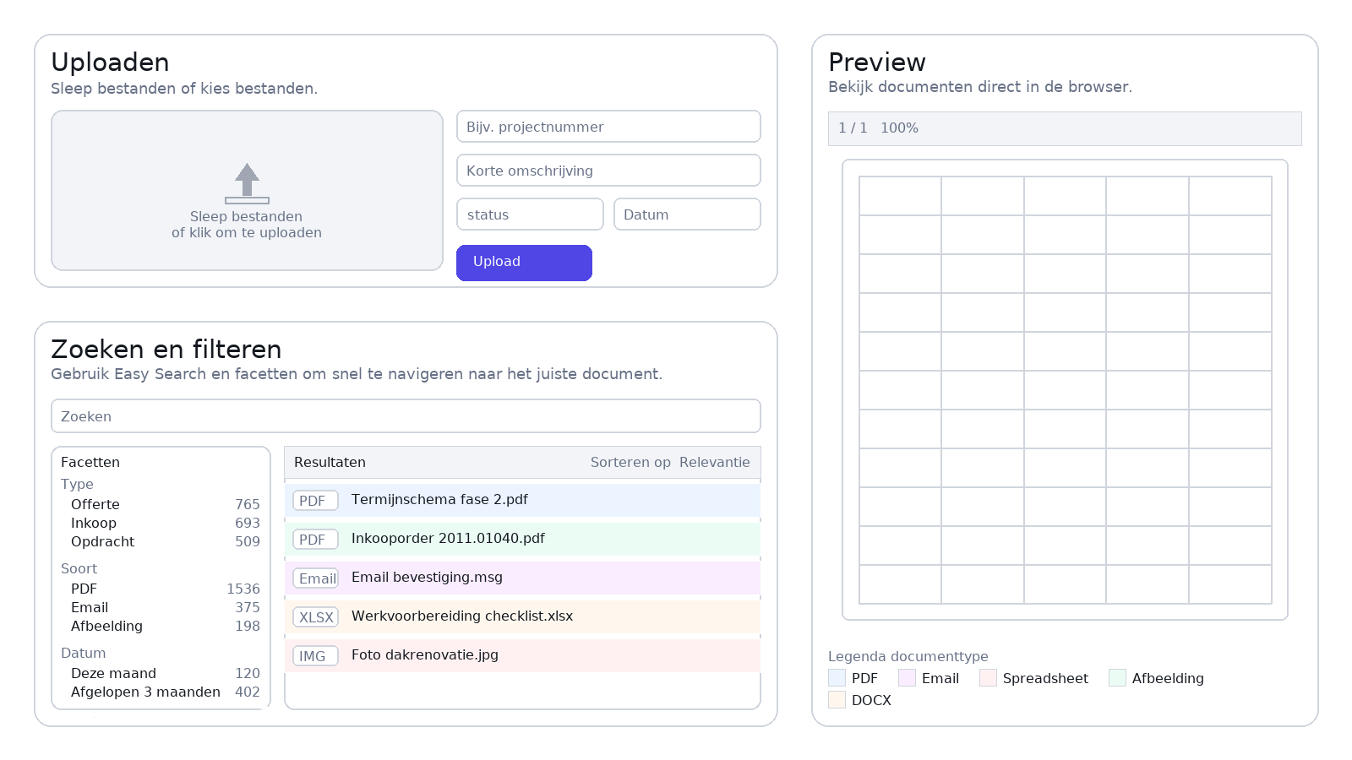This screenshot has height=760, width=1352.
Task: Click the PDF legend color square
Action: pyautogui.click(x=836, y=676)
